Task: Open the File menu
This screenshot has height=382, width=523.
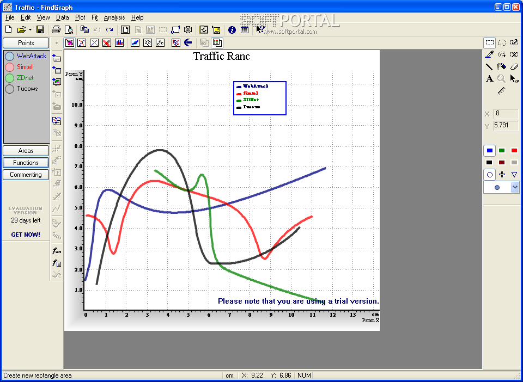Action: click(x=10, y=17)
